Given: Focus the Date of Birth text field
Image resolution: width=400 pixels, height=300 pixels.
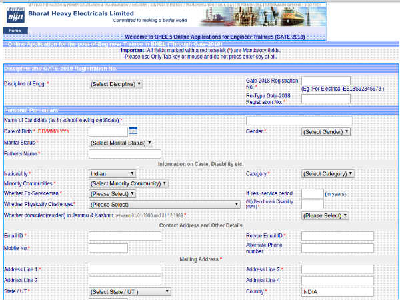Looking at the screenshot, I should (108, 131).
